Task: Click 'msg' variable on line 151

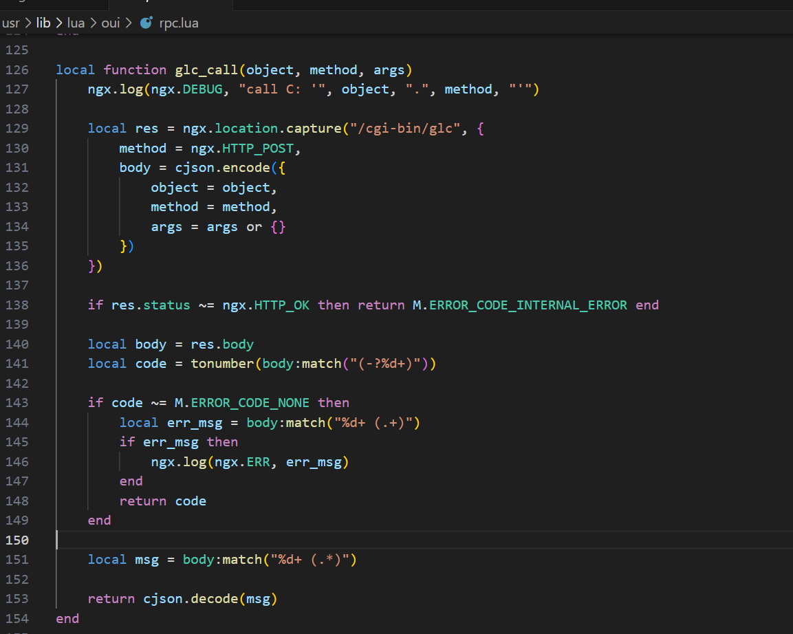Action: tap(146, 560)
